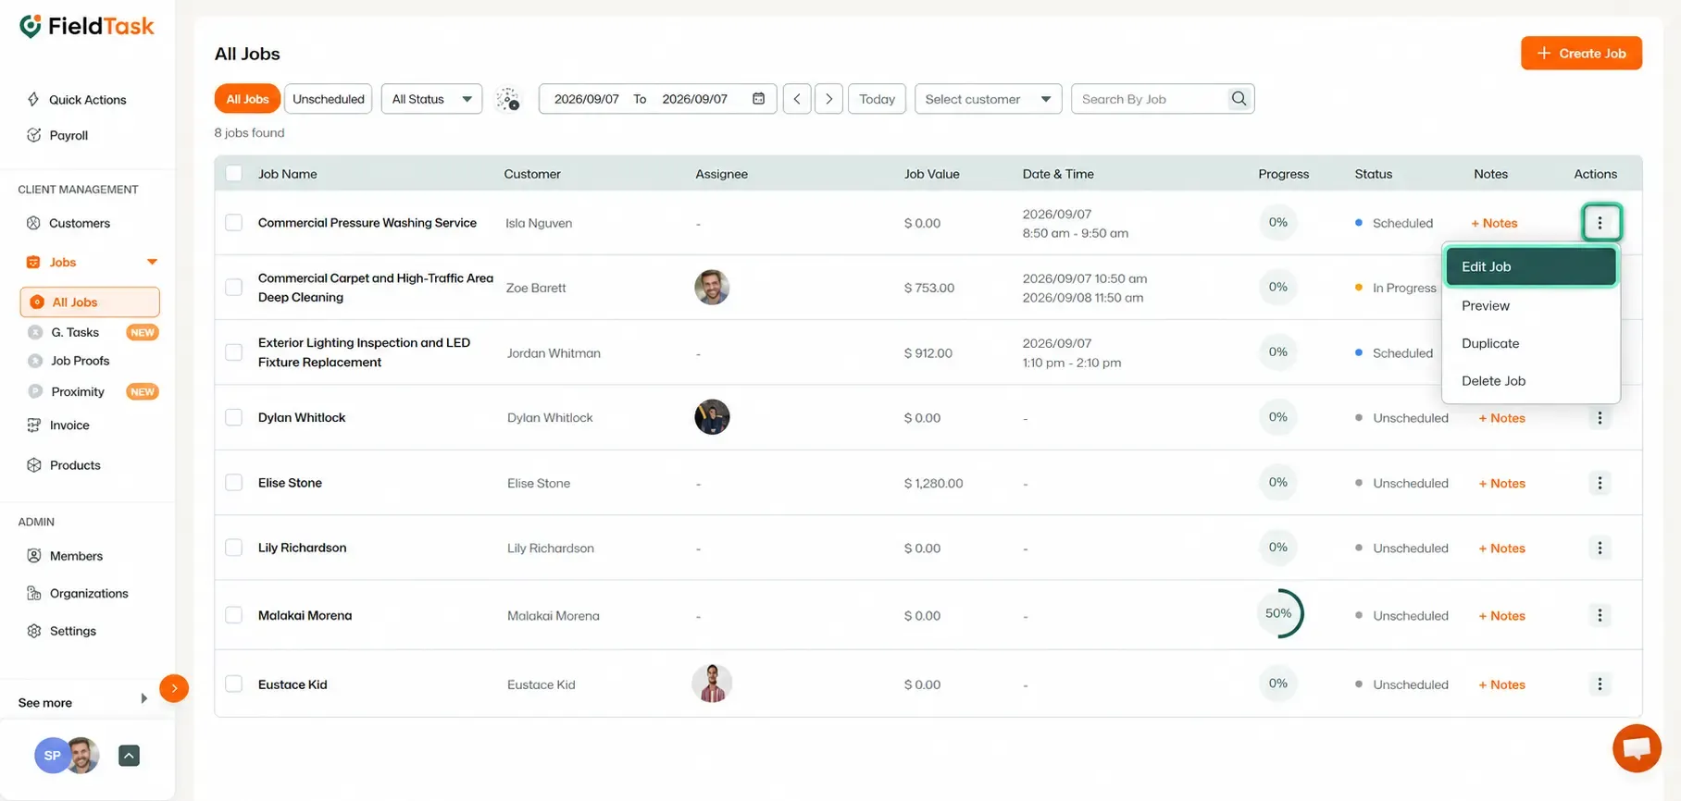Open the Organizations sidebar icon
Screen dimensions: 1681x801
pyautogui.click(x=34, y=594)
